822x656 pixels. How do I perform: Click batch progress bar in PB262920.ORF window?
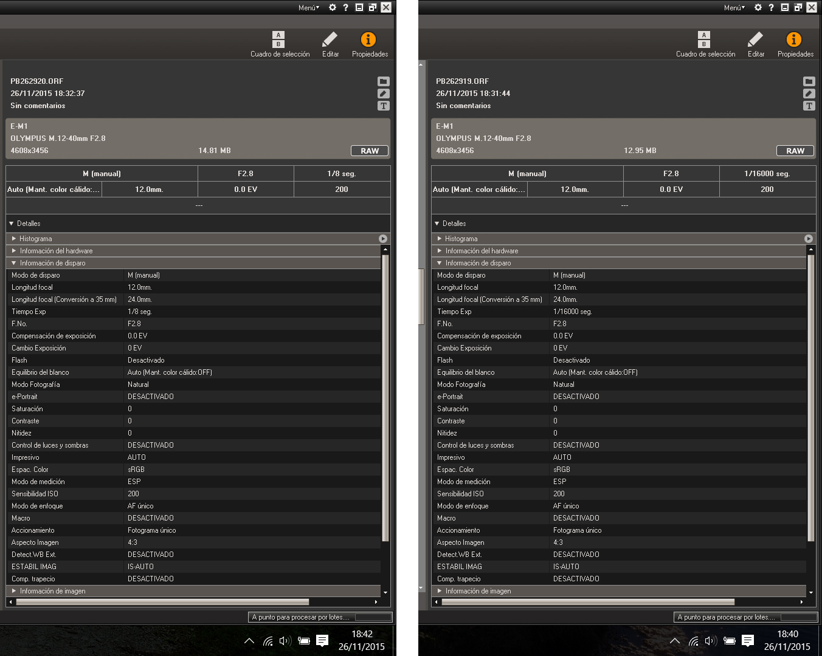[373, 617]
